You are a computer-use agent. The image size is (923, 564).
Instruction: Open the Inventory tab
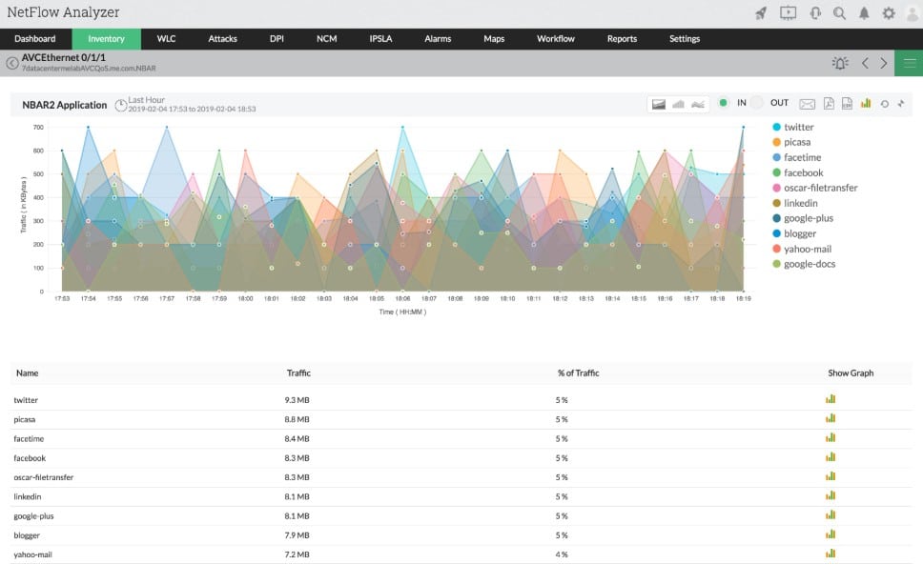tap(106, 39)
